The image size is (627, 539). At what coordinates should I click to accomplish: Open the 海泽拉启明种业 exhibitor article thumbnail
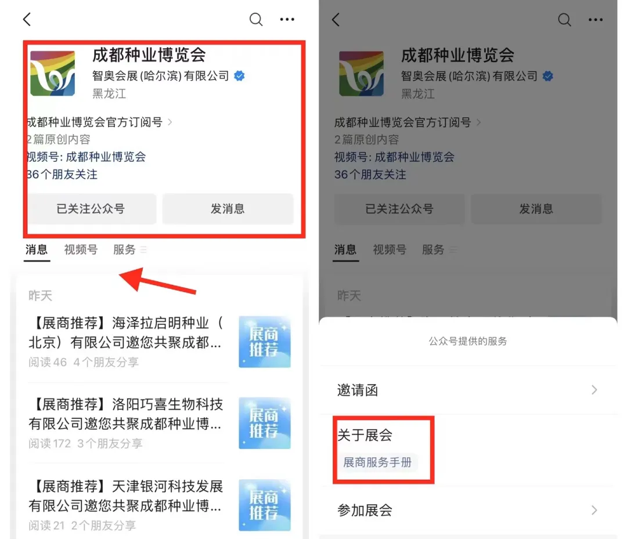pos(265,342)
